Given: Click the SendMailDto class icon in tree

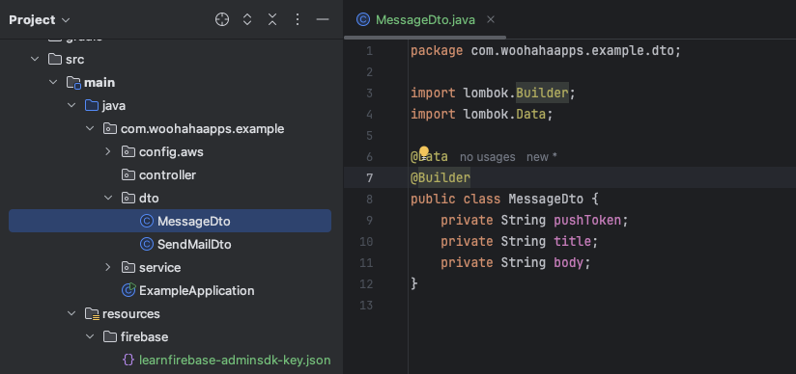Looking at the screenshot, I should (x=146, y=244).
